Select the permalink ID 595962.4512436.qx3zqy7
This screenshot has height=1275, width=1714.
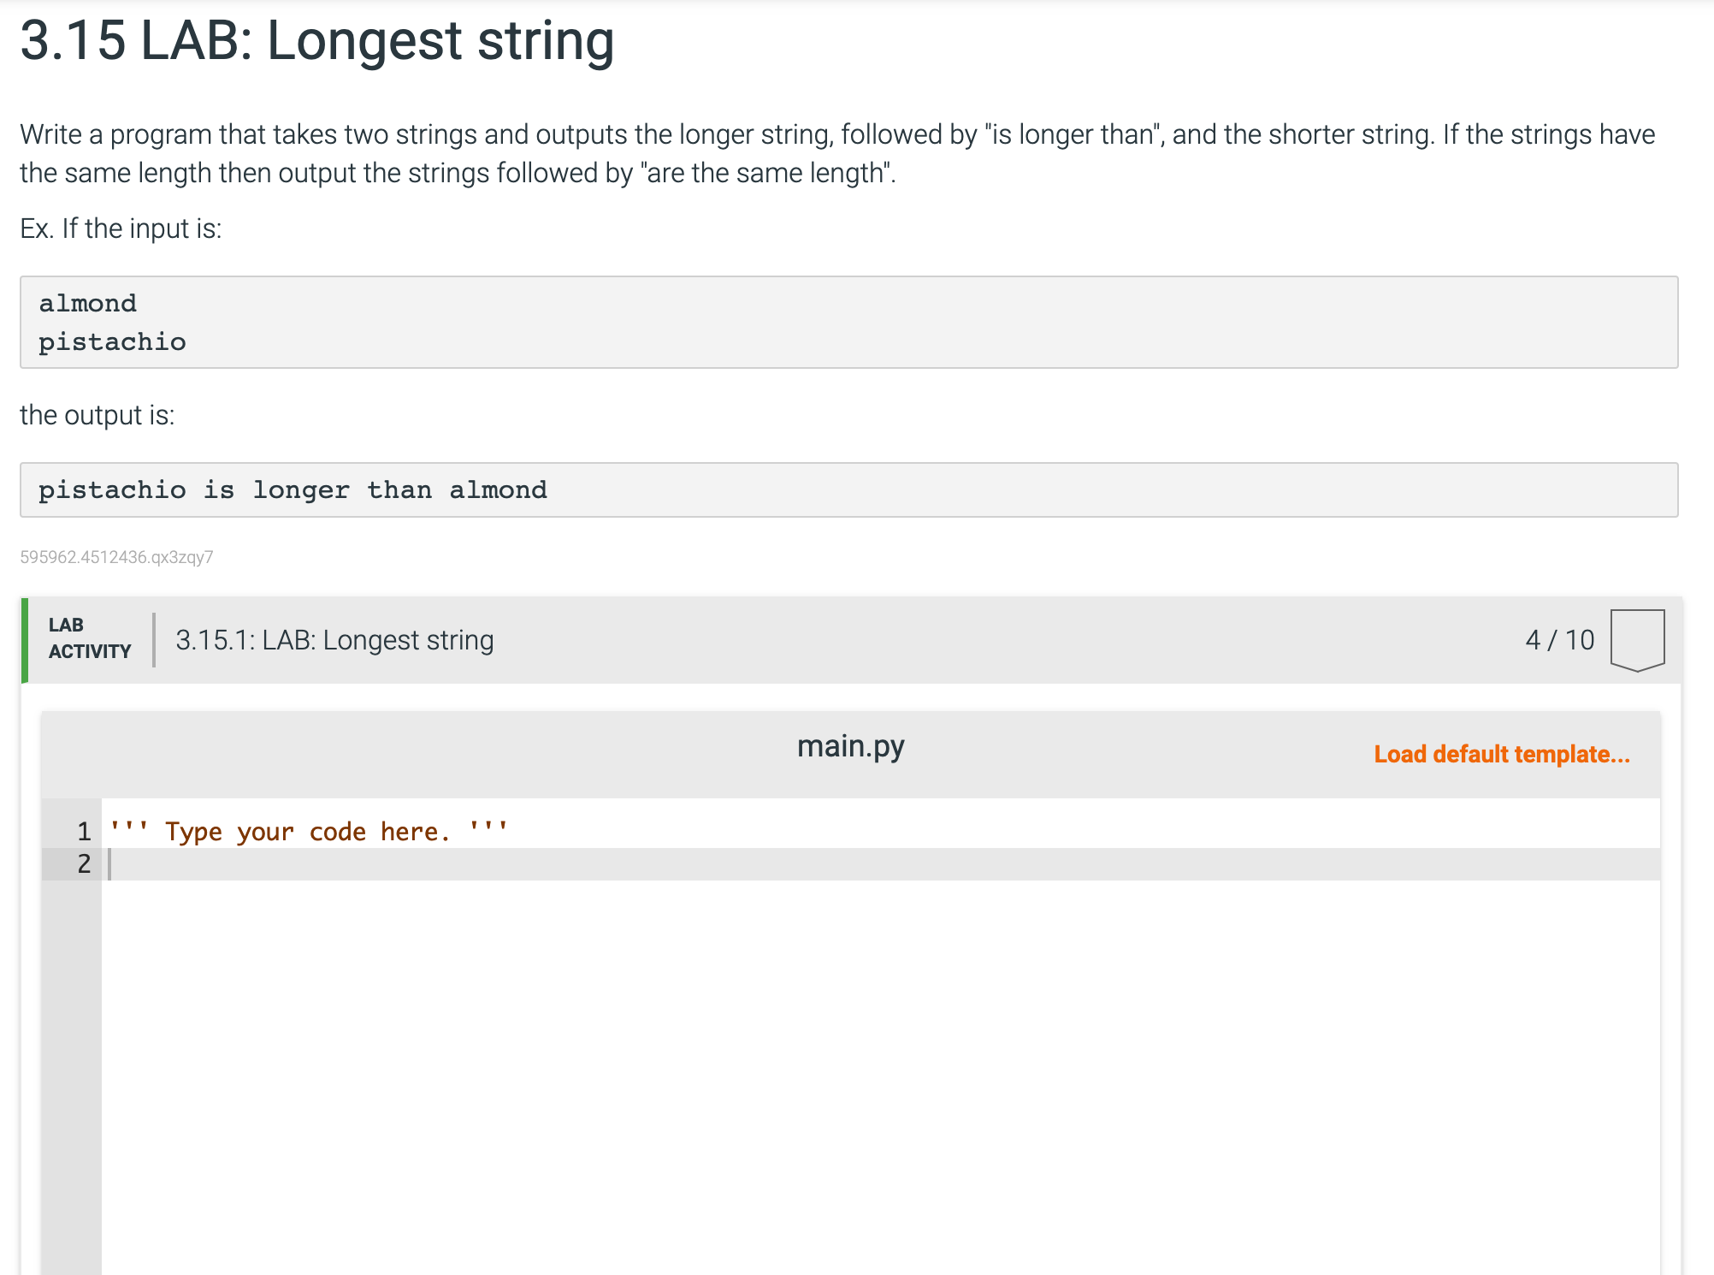coord(116,557)
